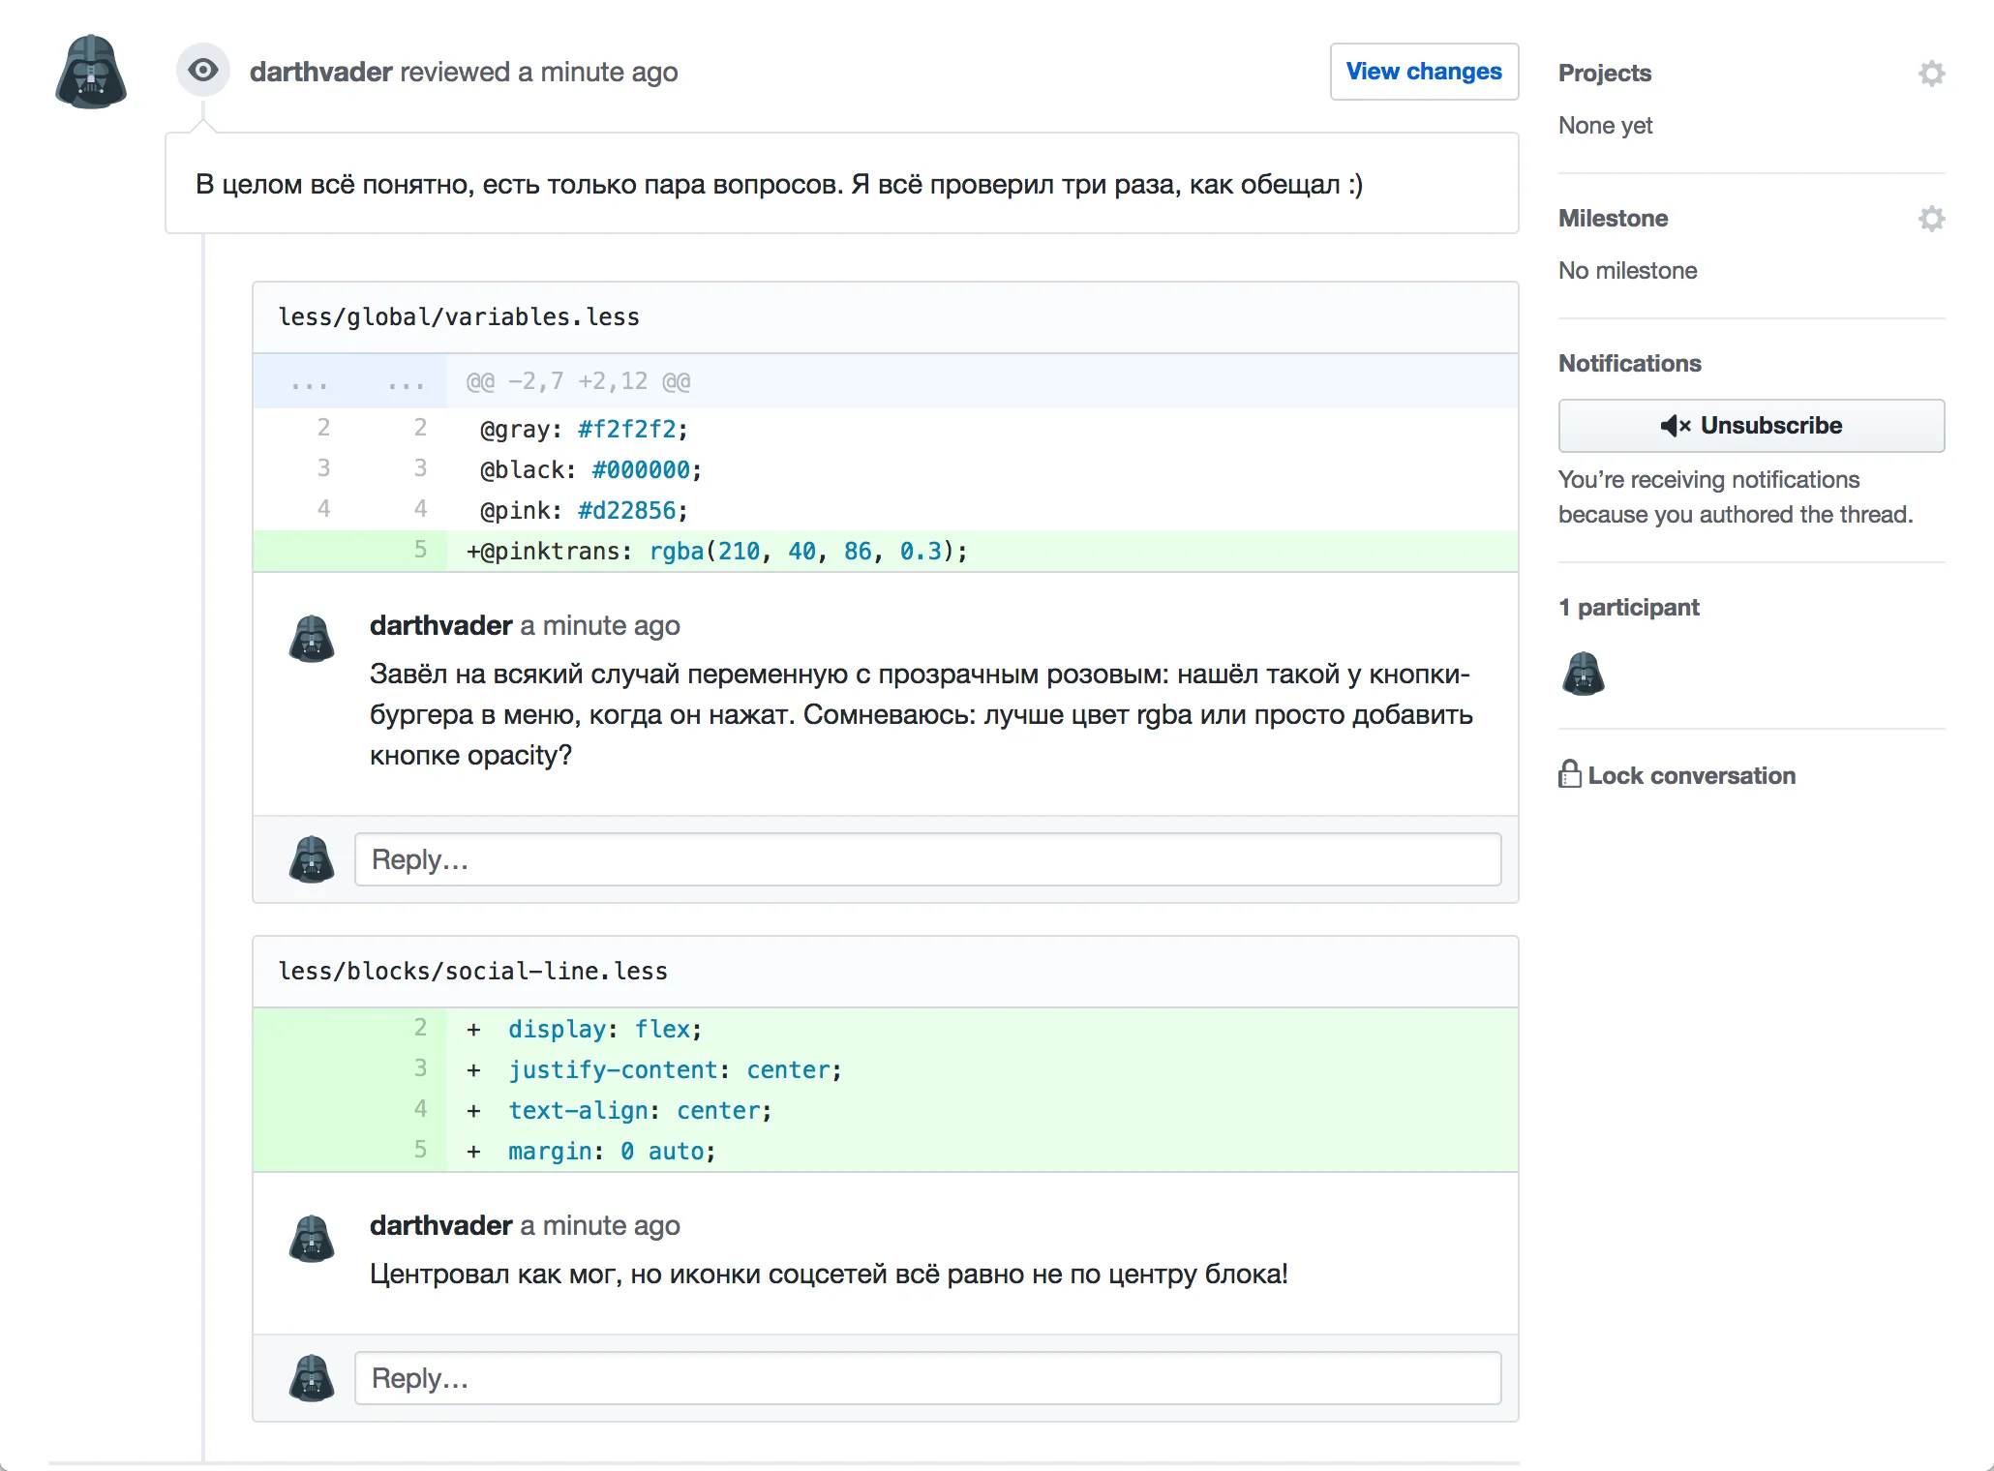Click the lock icon in sidebar
The image size is (1994, 1471).
1569,774
